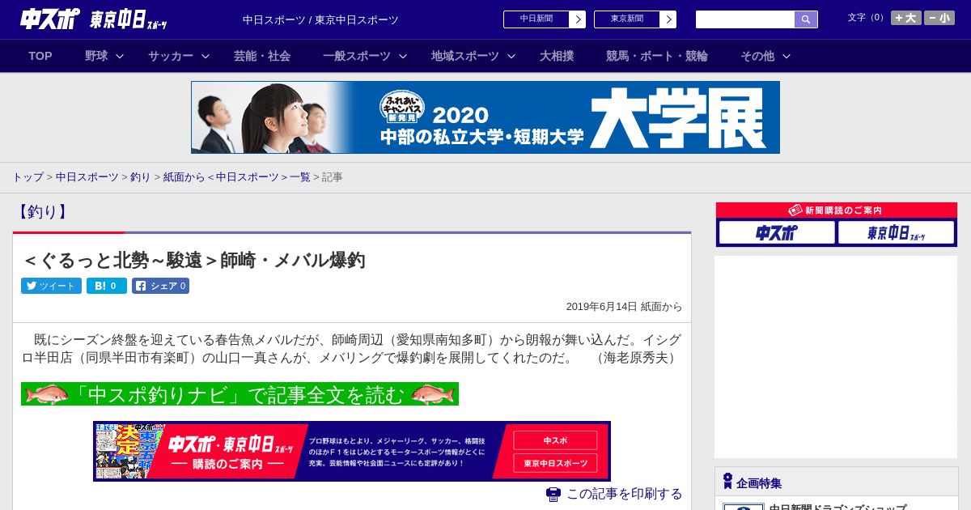Click 中スポ釣りナビ full article banner
The width and height of the screenshot is (971, 510).
tap(240, 394)
